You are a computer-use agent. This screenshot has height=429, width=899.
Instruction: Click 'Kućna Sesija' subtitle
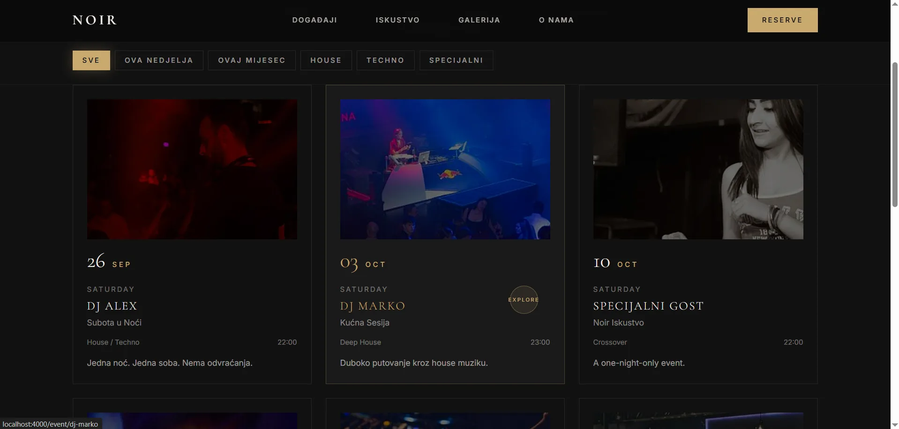pos(365,323)
